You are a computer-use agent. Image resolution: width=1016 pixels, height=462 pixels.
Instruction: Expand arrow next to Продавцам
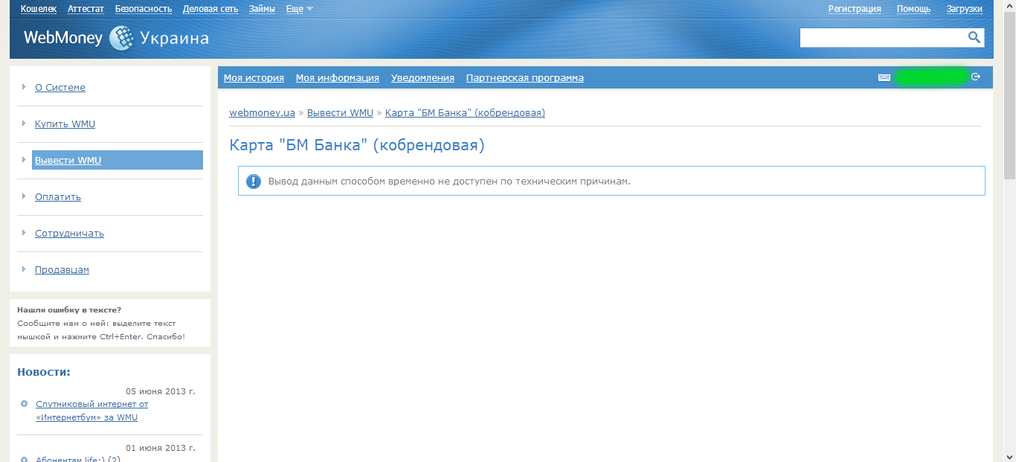coord(24,269)
